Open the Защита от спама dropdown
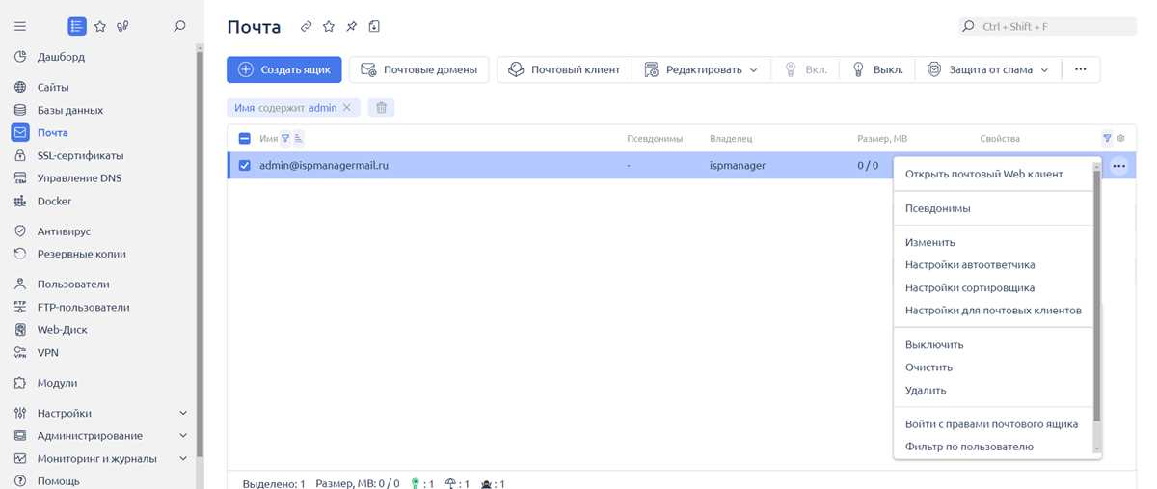 pos(988,69)
